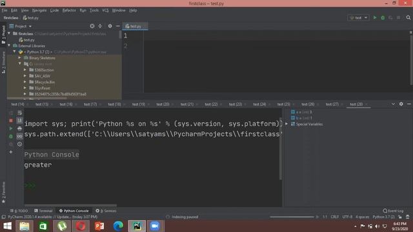Image resolution: width=413 pixels, height=232 pixels.
Task: Select the Python Console tool window button
Action: (74, 211)
